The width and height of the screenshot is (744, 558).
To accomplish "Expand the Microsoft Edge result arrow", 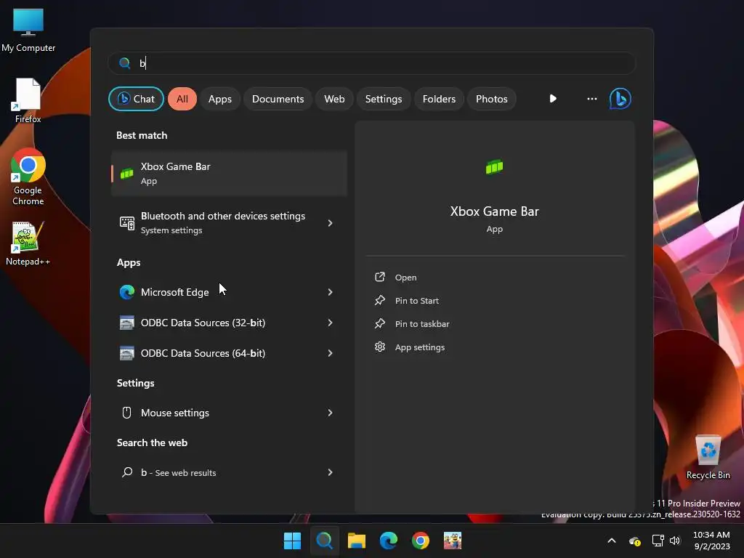I will [x=331, y=292].
